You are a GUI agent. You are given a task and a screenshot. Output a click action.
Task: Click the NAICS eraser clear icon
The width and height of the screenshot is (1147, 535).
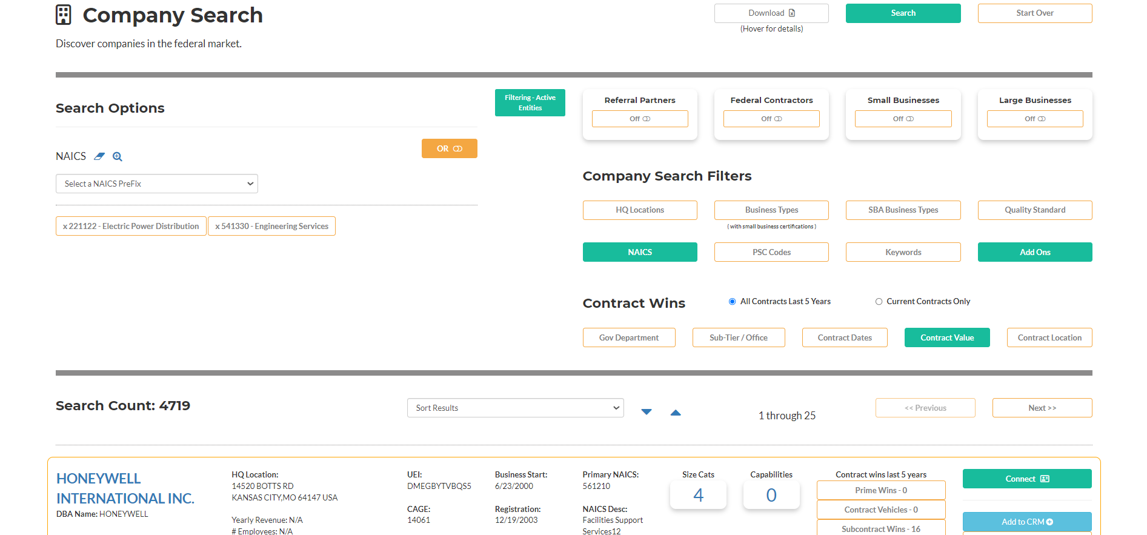click(x=99, y=156)
